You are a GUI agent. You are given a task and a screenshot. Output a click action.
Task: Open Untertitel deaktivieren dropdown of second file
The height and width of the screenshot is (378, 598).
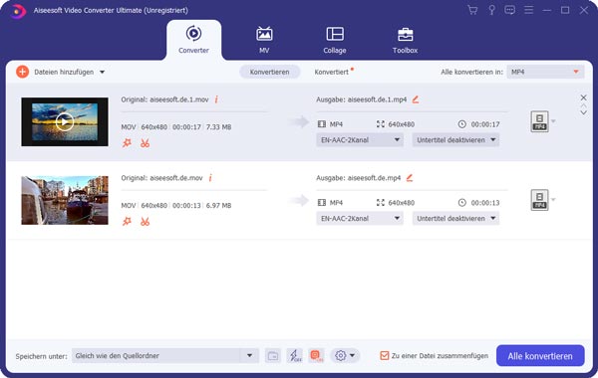[455, 219]
